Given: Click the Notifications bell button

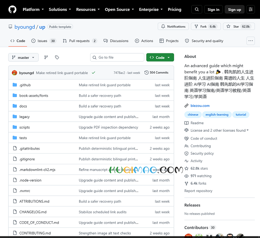Looking at the screenshot, I should [x=173, y=26].
